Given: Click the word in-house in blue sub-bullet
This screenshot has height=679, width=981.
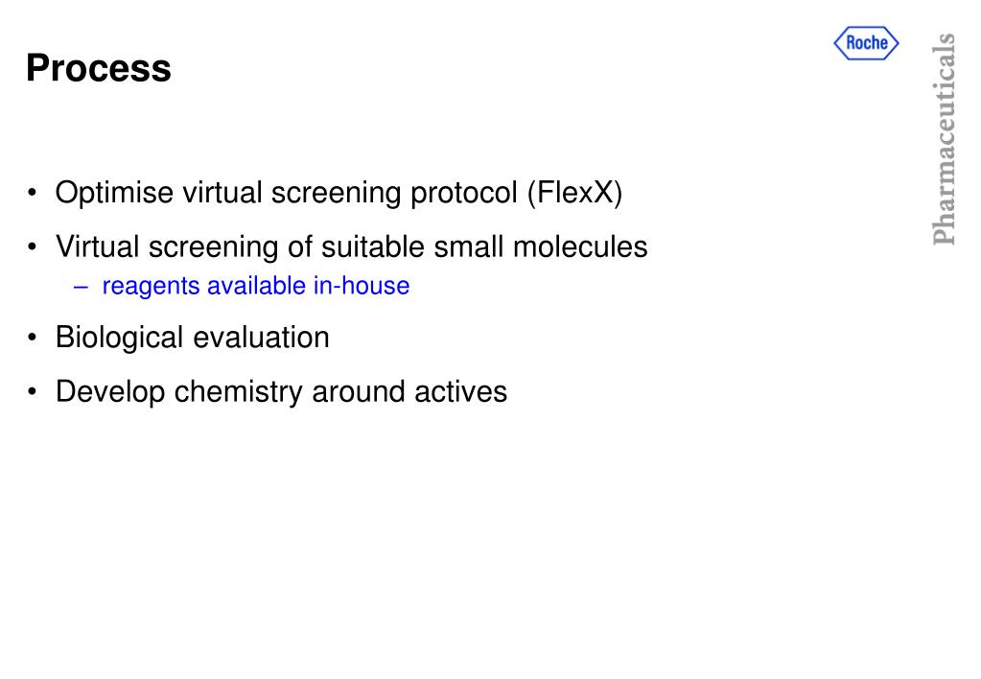Looking at the screenshot, I should 361,286.
